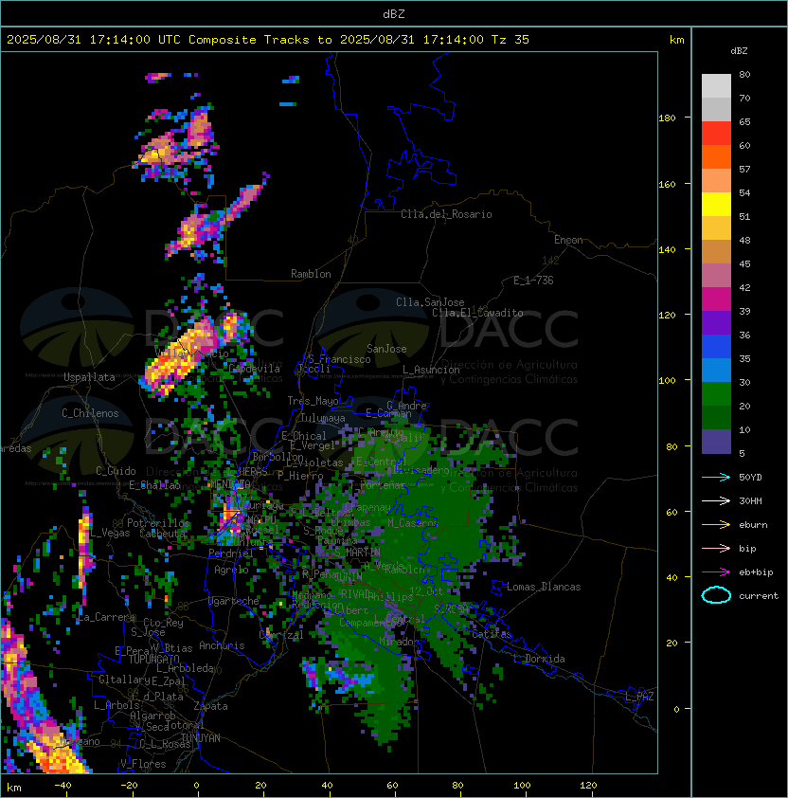The height and width of the screenshot is (798, 788).
Task: Click the 'dBZ' heading above the color scale
Action: [739, 51]
